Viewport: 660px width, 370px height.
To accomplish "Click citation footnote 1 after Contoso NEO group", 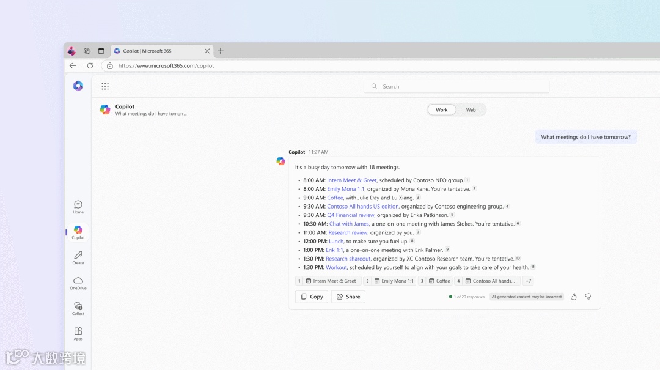I will pyautogui.click(x=468, y=180).
